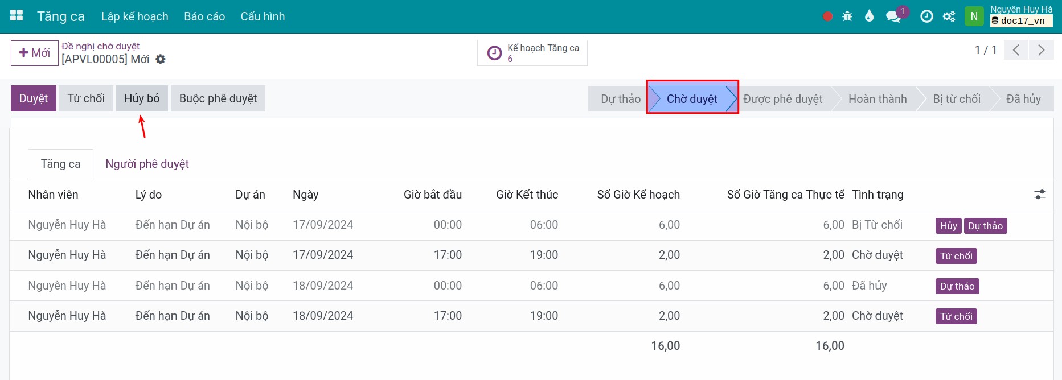This screenshot has width=1062, height=380.
Task: Open Tăng ca app home title
Action: click(x=61, y=16)
